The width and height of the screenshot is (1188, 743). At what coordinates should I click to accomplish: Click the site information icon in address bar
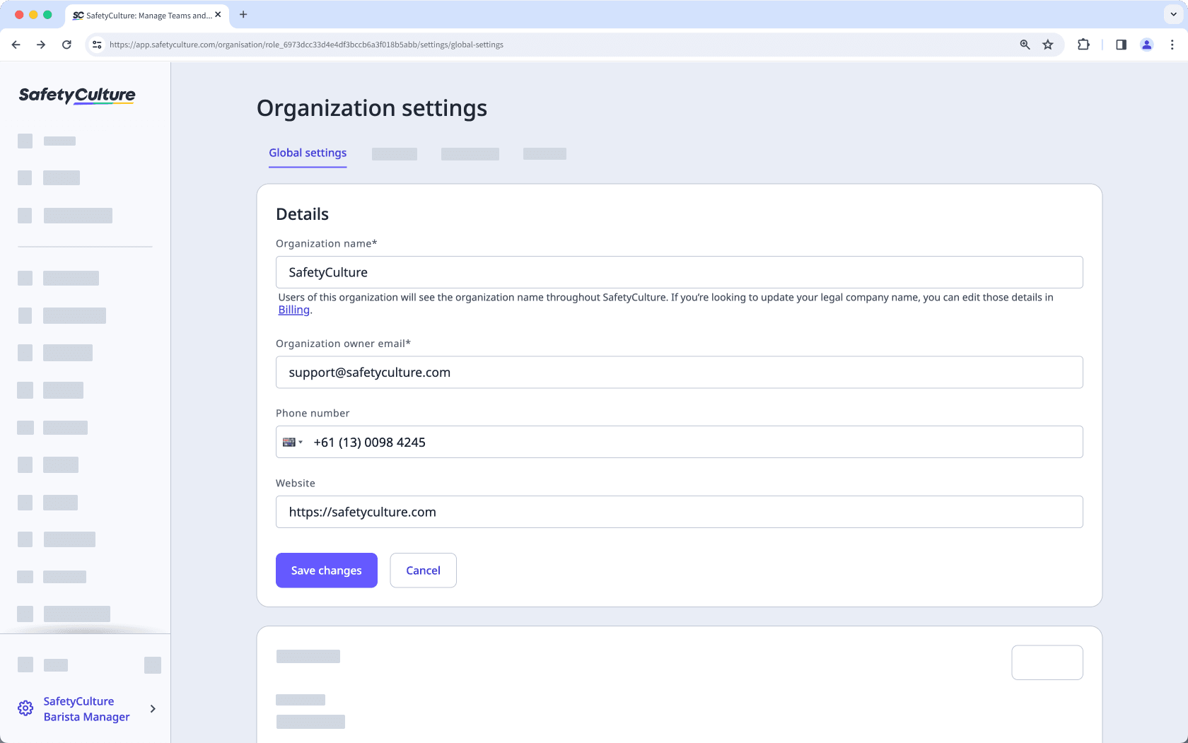pyautogui.click(x=96, y=44)
